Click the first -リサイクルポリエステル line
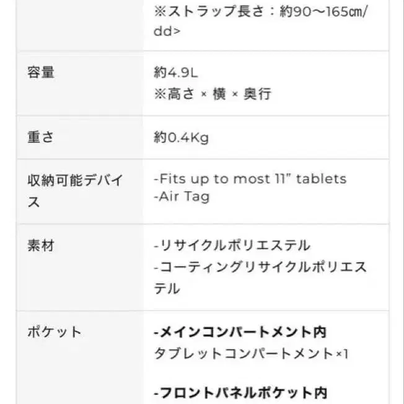This screenshot has height=404, width=404. [x=232, y=245]
